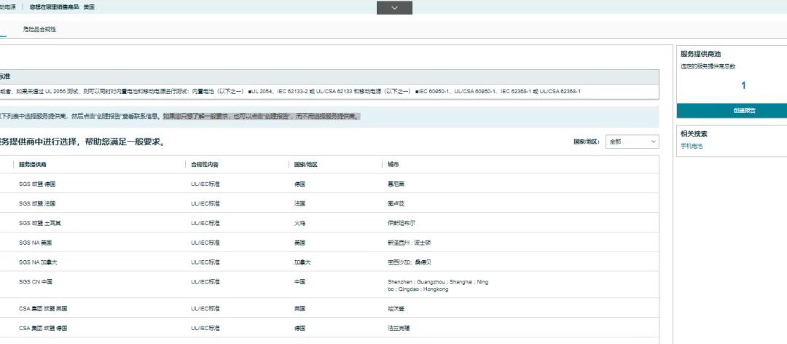Click UL/IEC标准 in SGS 欧盟 法国 row
Screen dimensions: 787x344
205,203
